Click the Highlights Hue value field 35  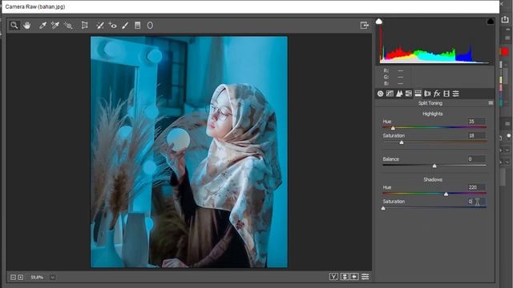(x=477, y=121)
